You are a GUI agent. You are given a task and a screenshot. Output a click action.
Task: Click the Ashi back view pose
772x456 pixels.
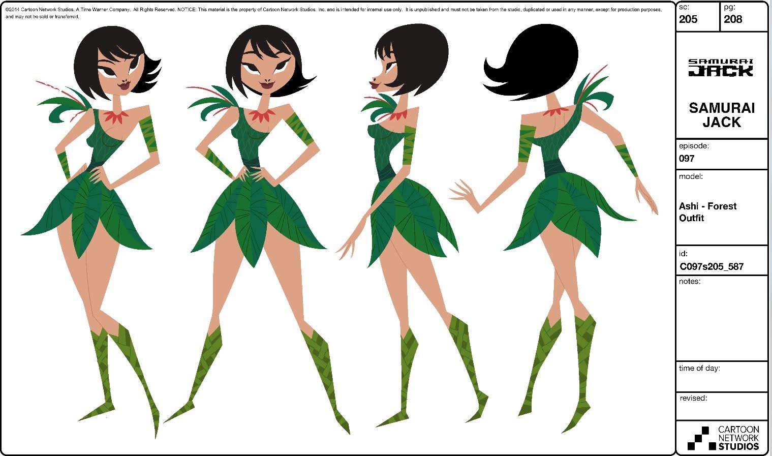554,227
